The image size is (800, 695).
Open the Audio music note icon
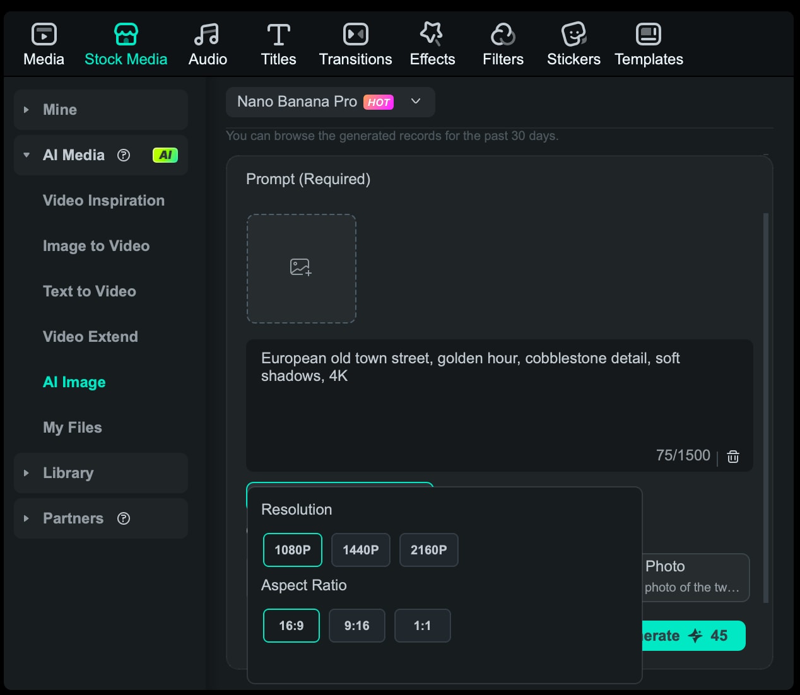207,34
